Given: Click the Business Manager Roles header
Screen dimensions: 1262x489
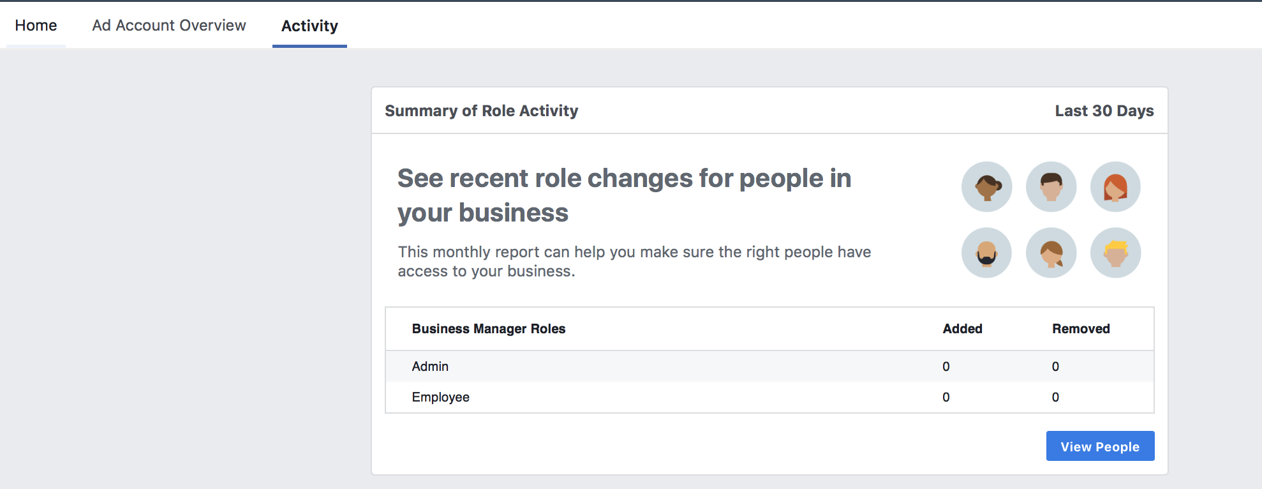Looking at the screenshot, I should (x=489, y=329).
